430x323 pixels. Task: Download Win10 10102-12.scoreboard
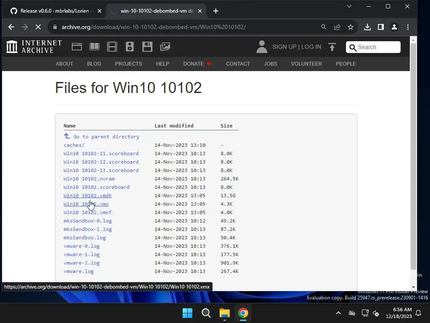point(101,162)
